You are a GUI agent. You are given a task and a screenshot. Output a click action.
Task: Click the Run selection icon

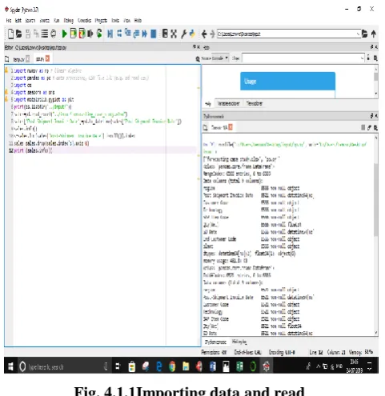point(90,34)
